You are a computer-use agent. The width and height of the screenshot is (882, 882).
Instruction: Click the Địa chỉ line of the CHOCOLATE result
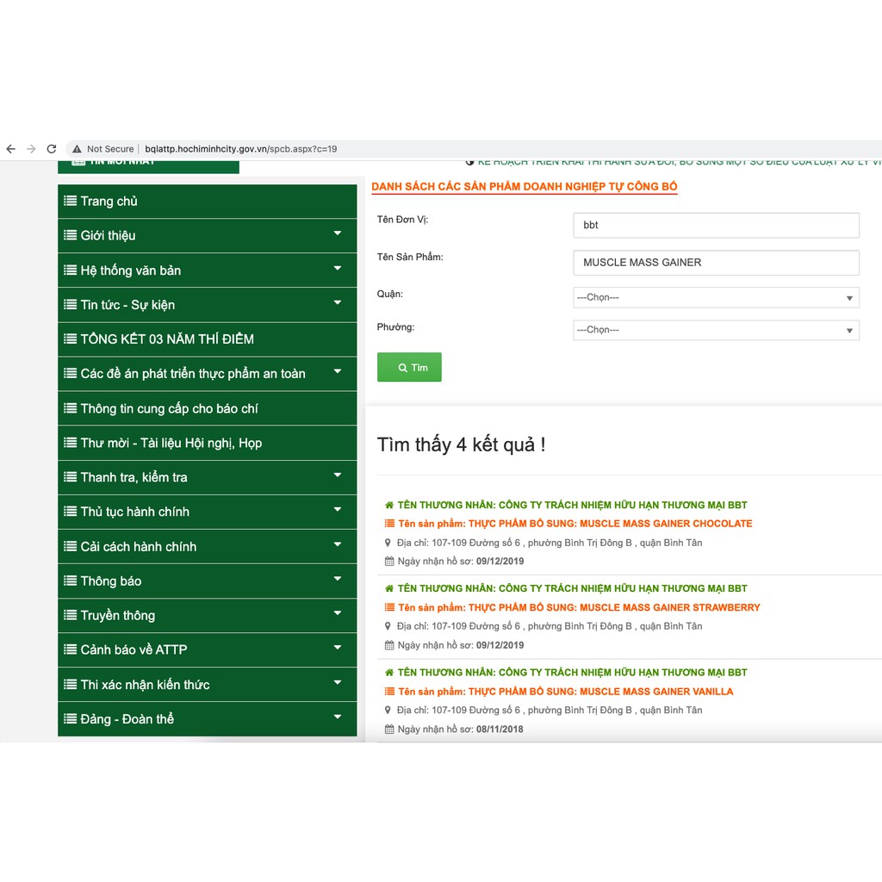click(x=550, y=543)
